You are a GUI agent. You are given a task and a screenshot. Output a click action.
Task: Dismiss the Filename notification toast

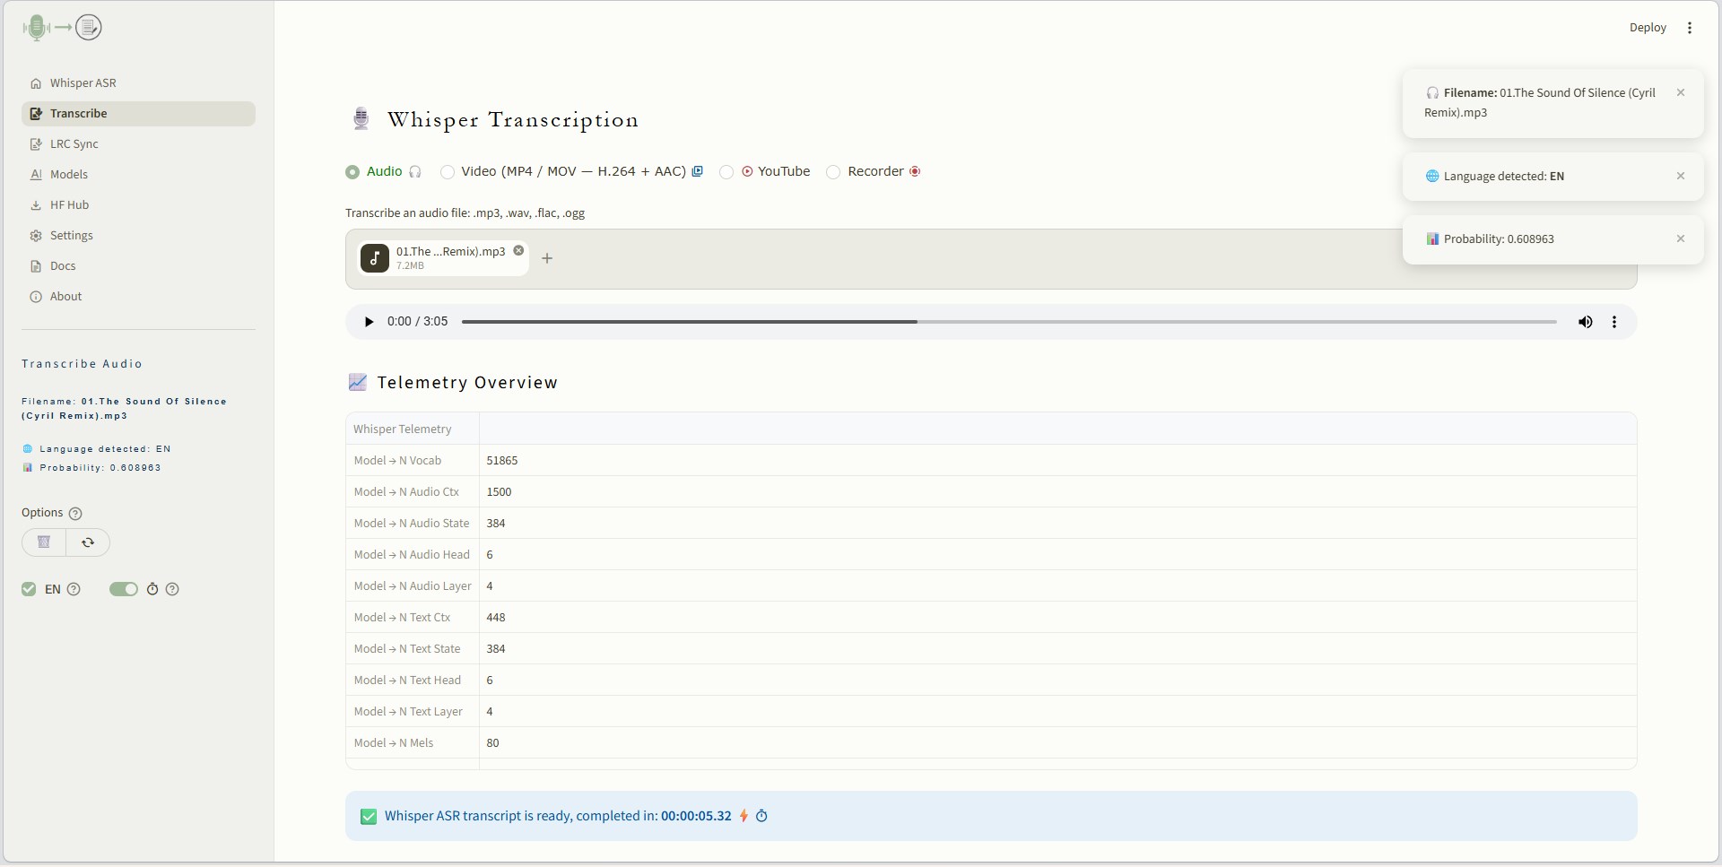coord(1681,92)
